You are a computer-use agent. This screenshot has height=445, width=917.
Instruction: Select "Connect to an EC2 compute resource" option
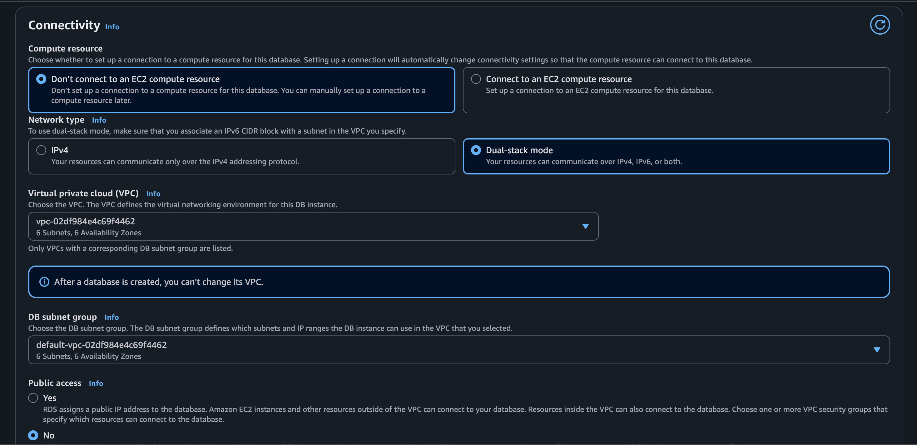point(476,79)
